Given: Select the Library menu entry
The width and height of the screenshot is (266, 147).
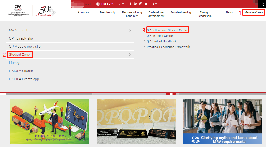Looking at the screenshot, I should pos(14,63).
